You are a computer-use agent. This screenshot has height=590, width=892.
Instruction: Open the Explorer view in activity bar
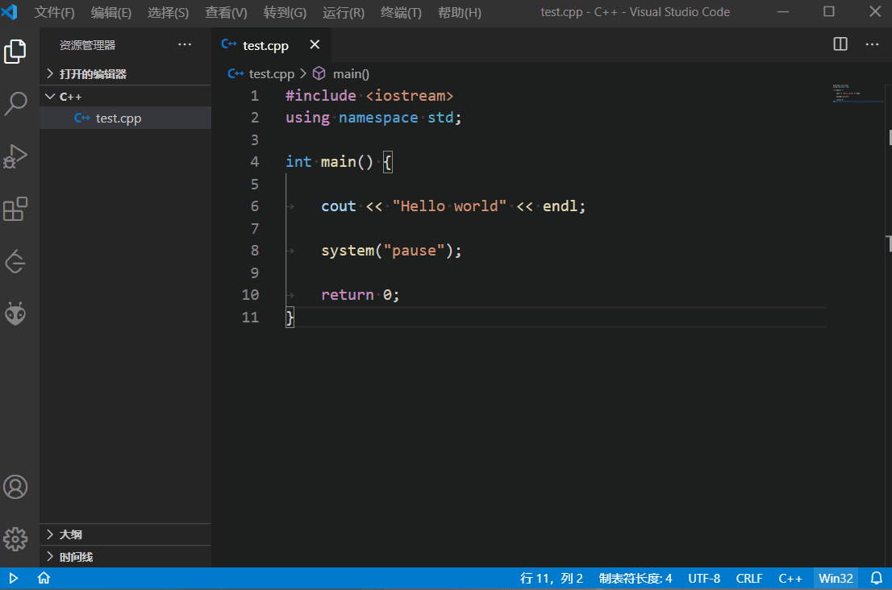tap(15, 52)
